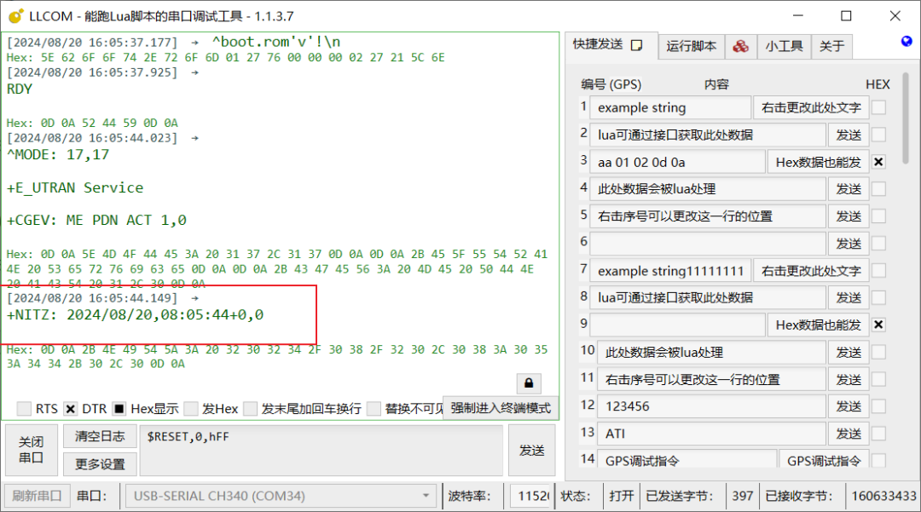Click row number 5 in quick send list
921x512 pixels.
coord(583,216)
